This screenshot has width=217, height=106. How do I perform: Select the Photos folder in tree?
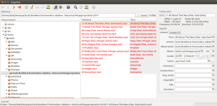[15, 80]
